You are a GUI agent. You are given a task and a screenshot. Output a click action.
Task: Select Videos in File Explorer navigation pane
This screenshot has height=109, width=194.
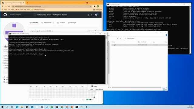pyautogui.click(x=94, y=86)
